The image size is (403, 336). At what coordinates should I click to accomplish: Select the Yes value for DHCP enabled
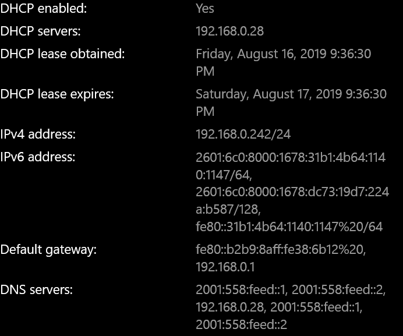[x=205, y=9]
